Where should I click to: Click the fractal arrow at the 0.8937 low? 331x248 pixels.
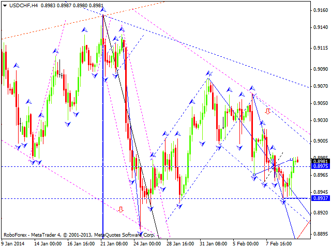(x=284, y=202)
